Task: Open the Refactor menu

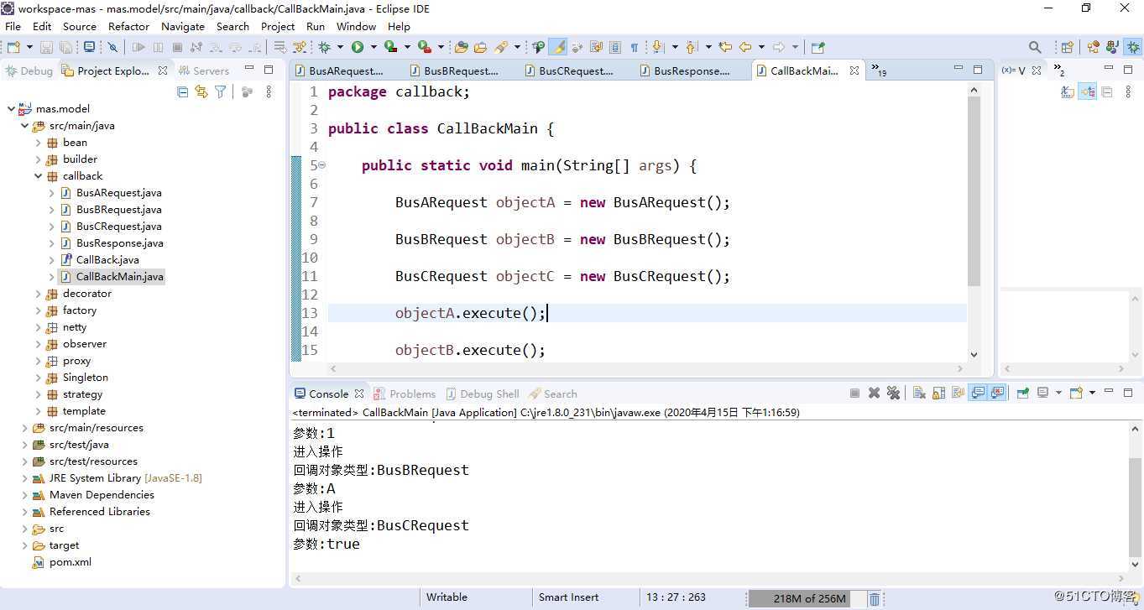Action: pyautogui.click(x=128, y=26)
